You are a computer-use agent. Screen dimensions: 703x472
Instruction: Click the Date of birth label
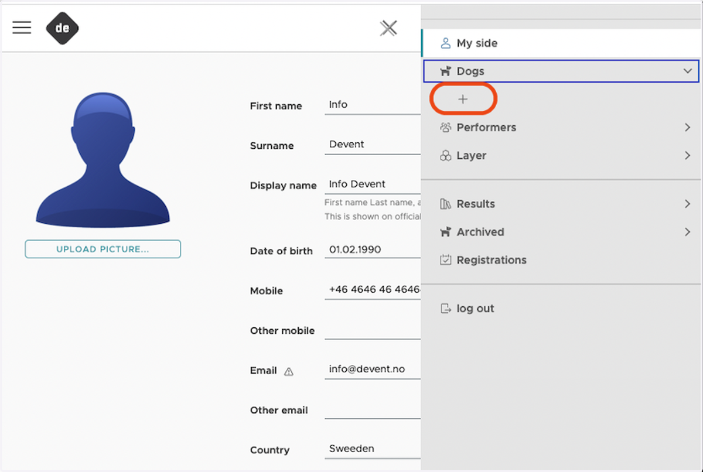pos(281,251)
